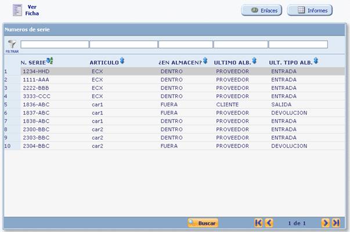
Task: Go to the first page
Action: (258, 223)
